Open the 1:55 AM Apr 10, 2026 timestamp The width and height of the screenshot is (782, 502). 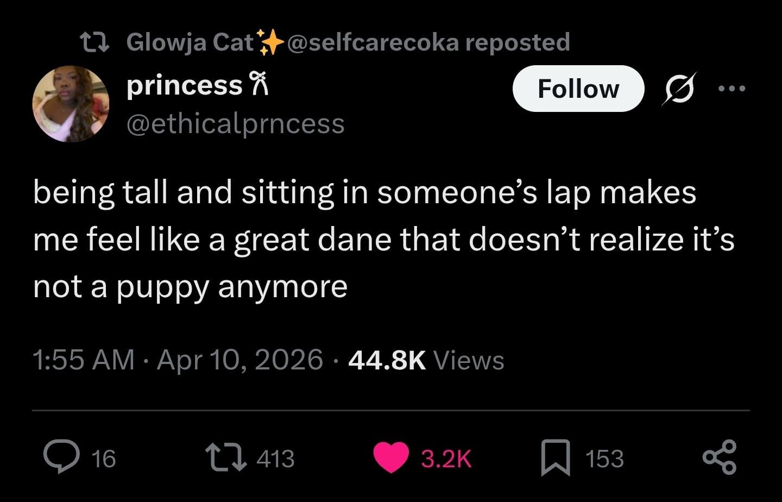[178, 360]
